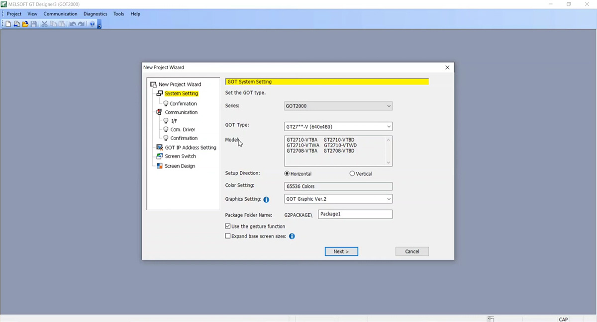Click GT2708-VTBD in the Model list
This screenshot has width=597, height=322.
[x=339, y=151]
